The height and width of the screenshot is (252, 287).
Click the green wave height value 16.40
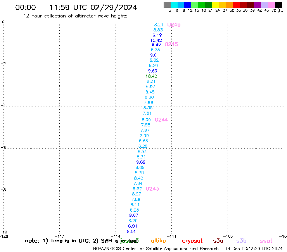pos(151,76)
